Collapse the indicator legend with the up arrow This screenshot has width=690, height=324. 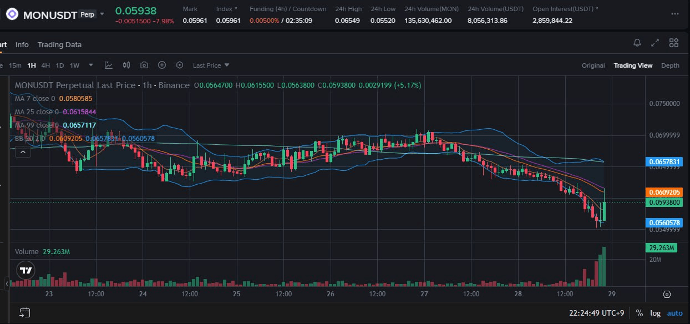click(x=23, y=151)
